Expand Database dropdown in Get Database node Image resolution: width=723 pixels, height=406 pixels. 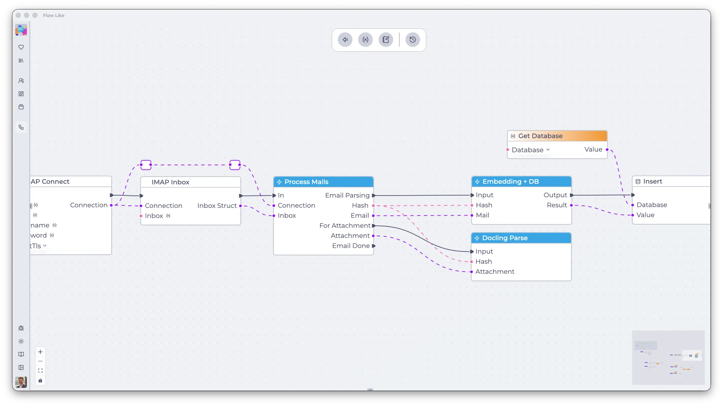pyautogui.click(x=548, y=150)
